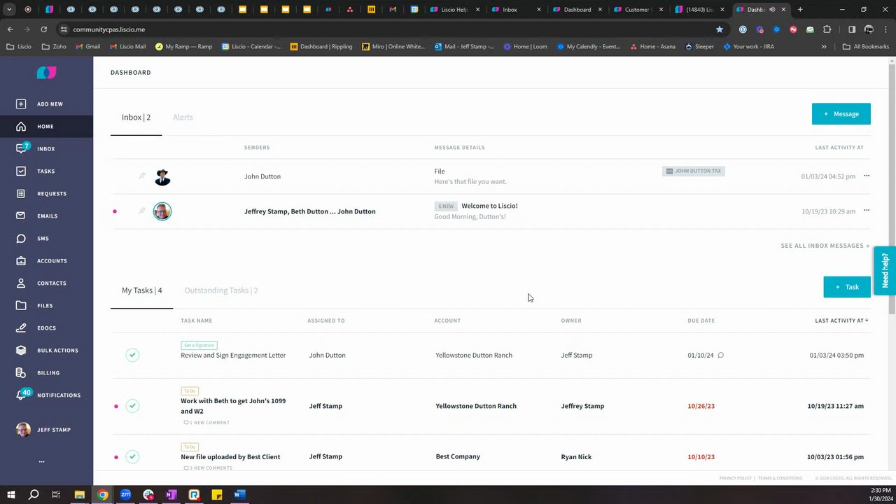Screen dimensions: 896x504
Task: Open Zoom from the Windows taskbar
Action: (x=125, y=495)
